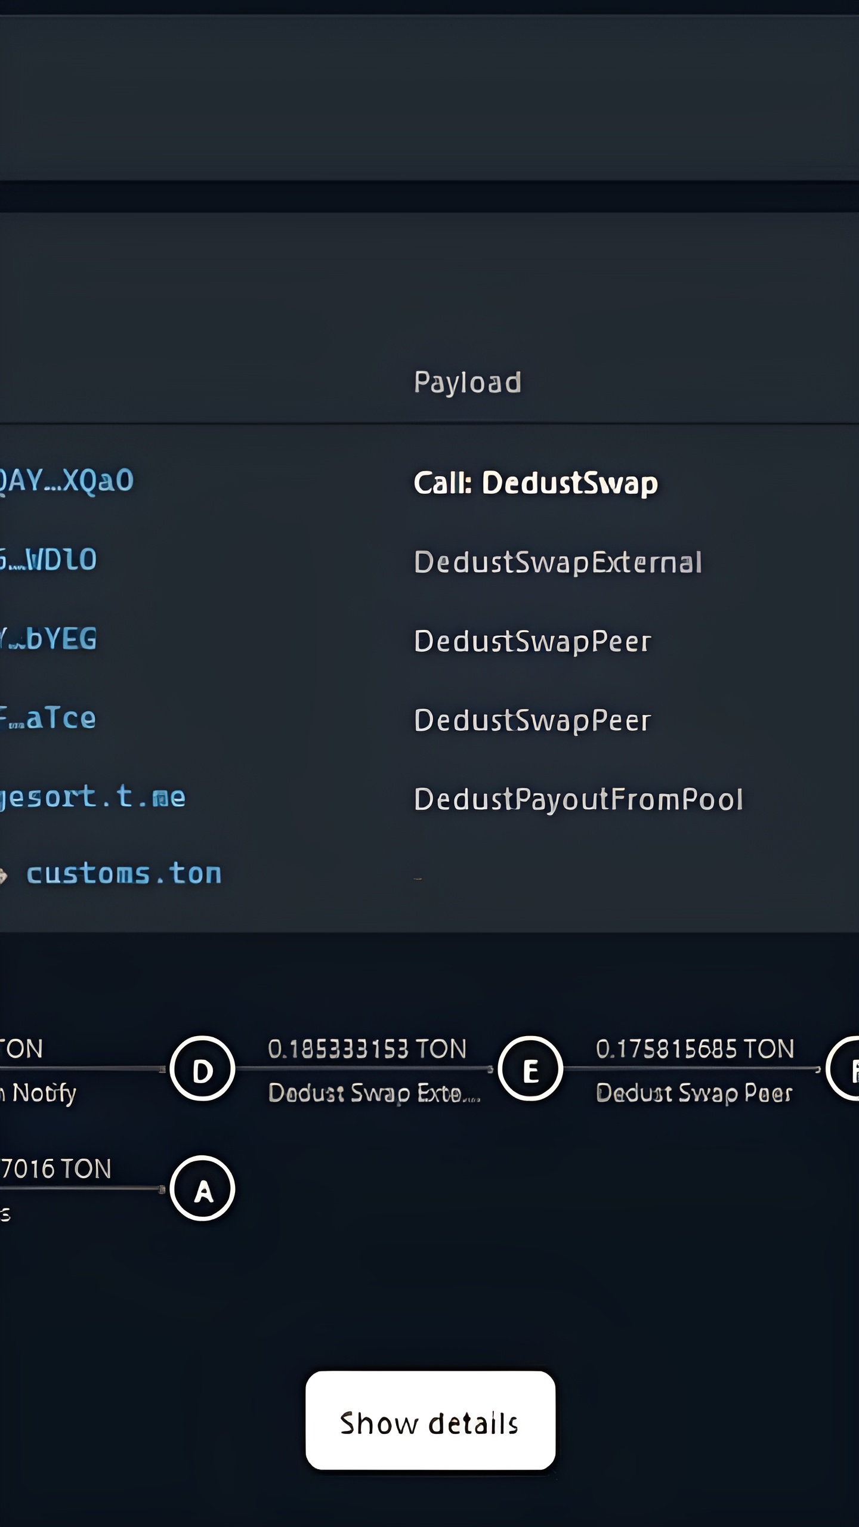This screenshot has width=859, height=1527.
Task: Open address ending WDlO
Action: 48,560
